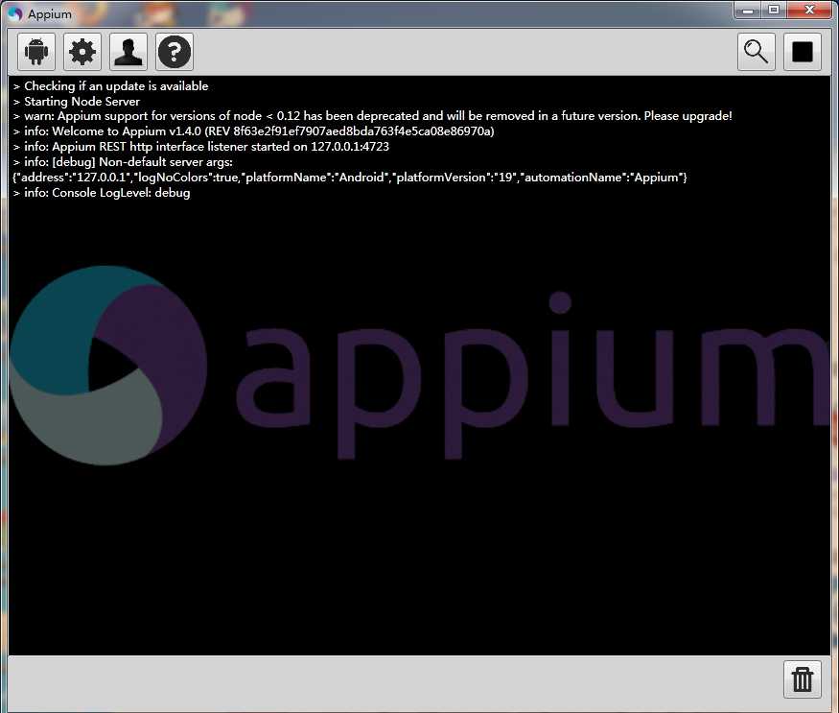Open General Settings gear icon
This screenshot has width=839, height=713.
(82, 52)
